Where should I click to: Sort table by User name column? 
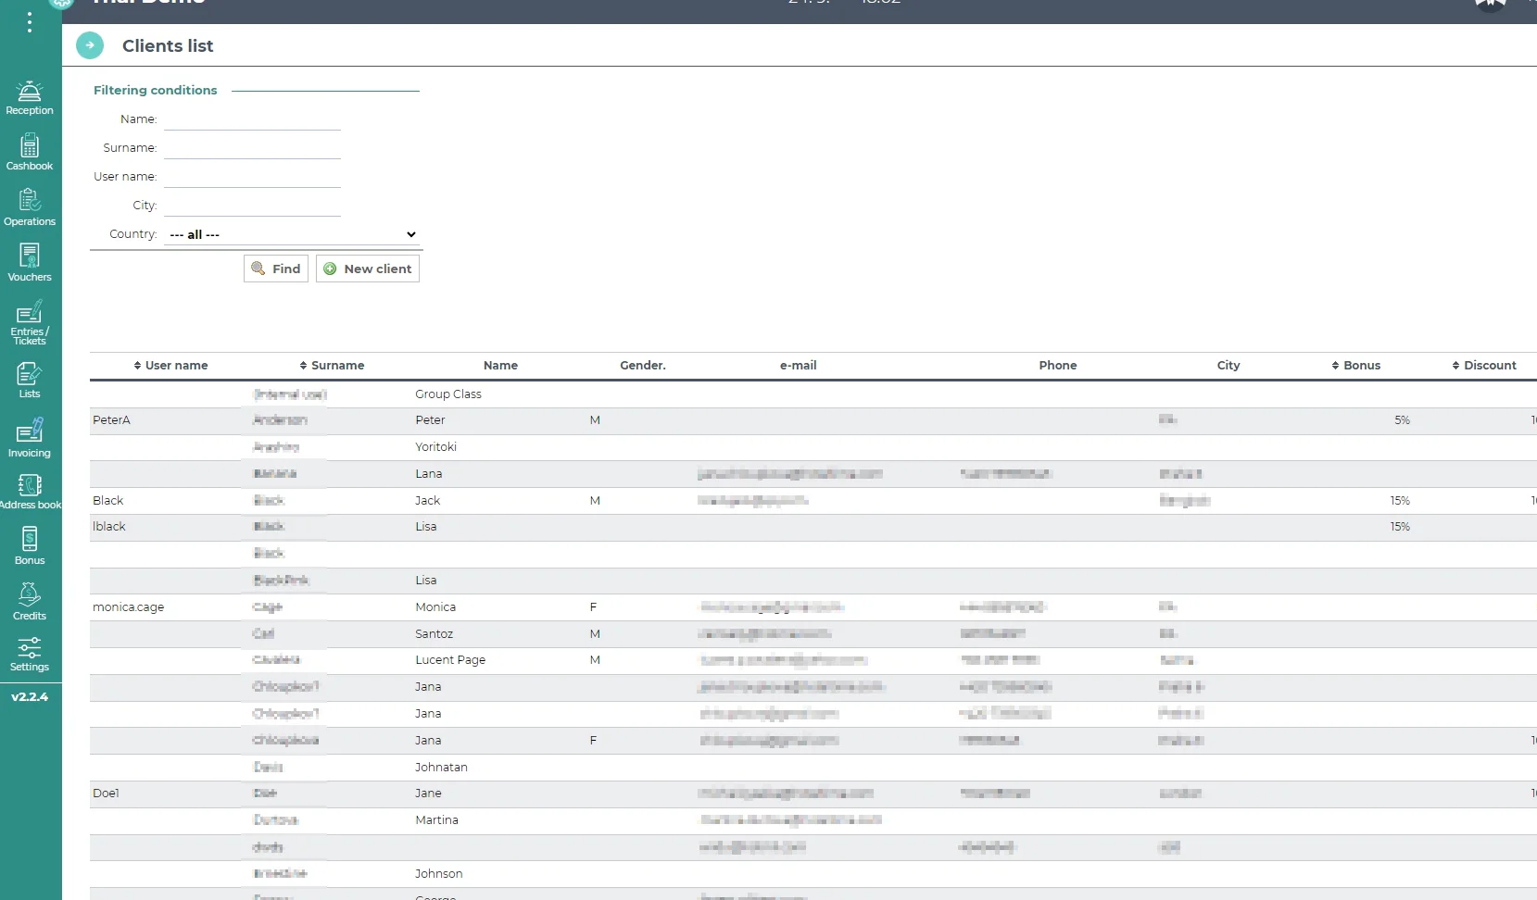point(170,366)
